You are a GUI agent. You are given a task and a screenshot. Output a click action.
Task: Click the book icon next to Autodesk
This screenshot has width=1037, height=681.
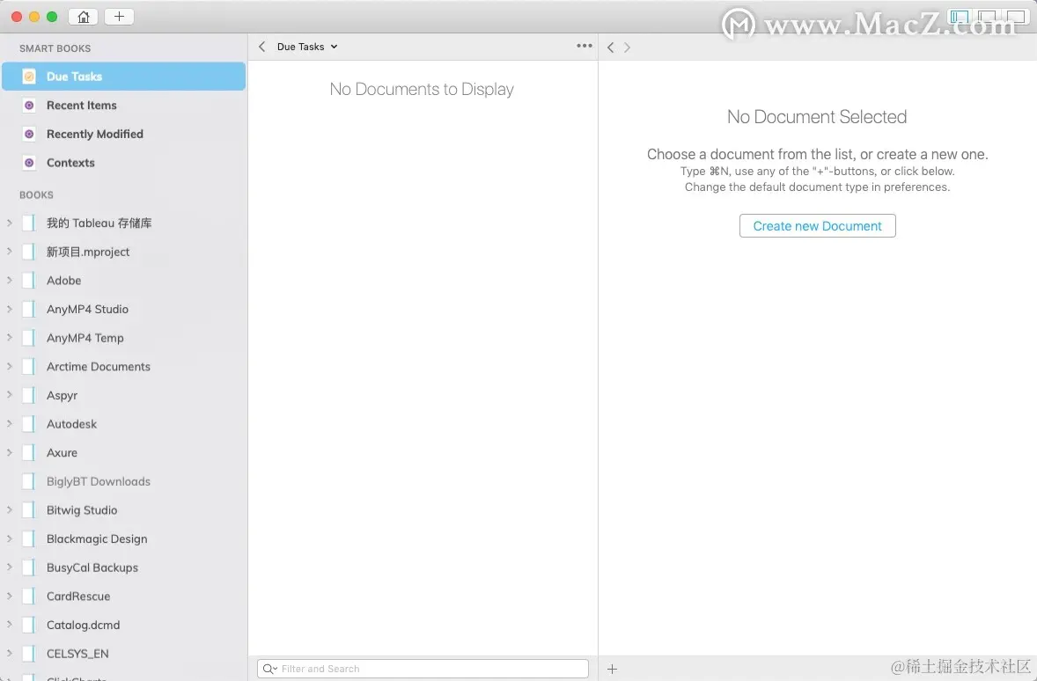[28, 424]
